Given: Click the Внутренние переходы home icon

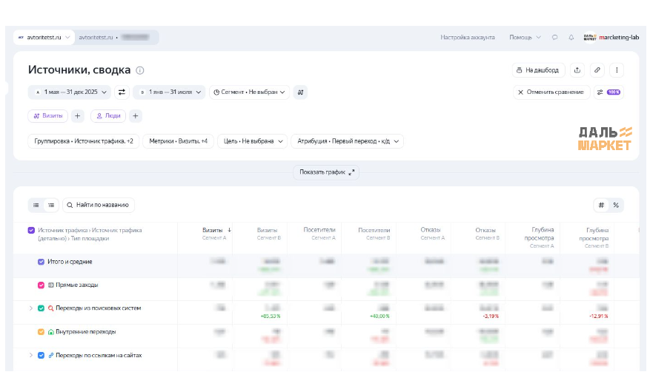Looking at the screenshot, I should point(50,332).
